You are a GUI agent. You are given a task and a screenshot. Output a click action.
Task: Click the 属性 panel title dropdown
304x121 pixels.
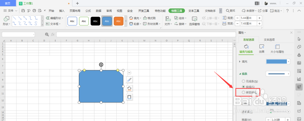[x=242, y=33]
